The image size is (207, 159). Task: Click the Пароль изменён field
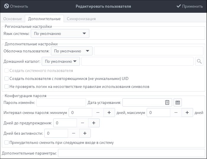point(61,102)
